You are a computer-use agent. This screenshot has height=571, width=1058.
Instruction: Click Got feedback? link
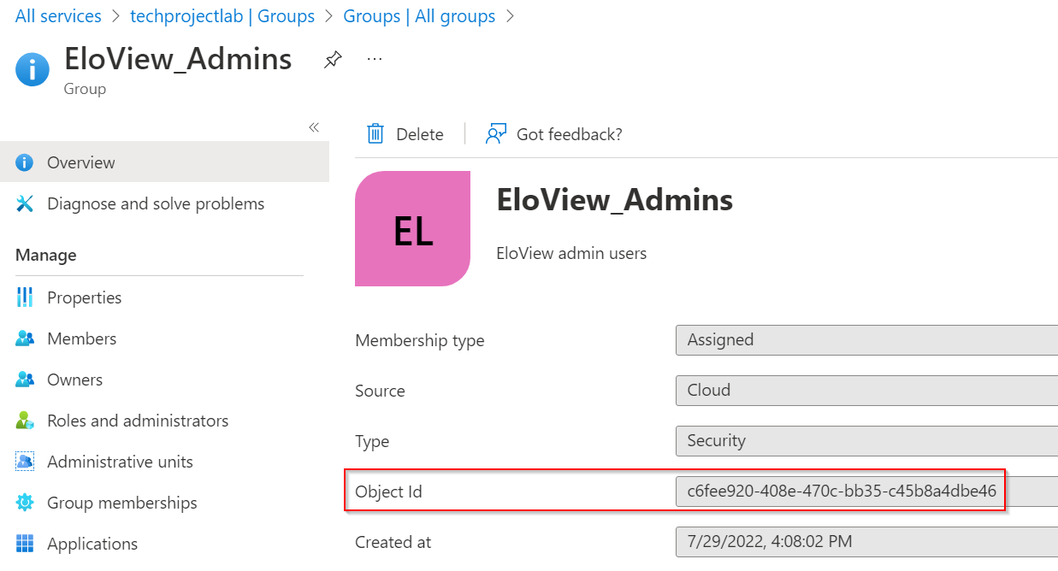(x=570, y=134)
